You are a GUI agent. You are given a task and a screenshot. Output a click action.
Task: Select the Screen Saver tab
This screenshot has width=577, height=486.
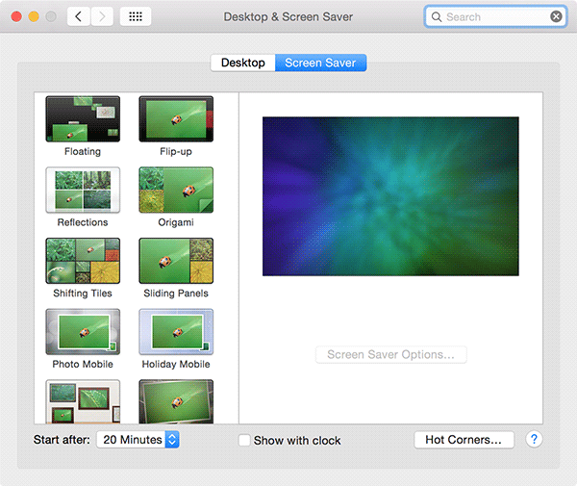pos(320,63)
